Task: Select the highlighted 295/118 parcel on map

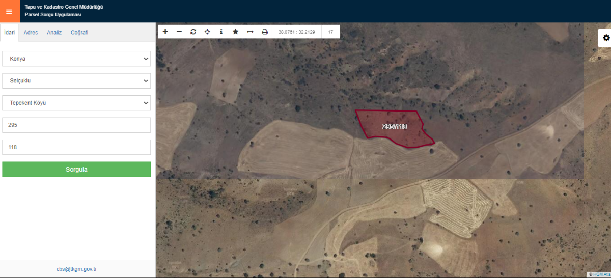Action: pos(394,127)
